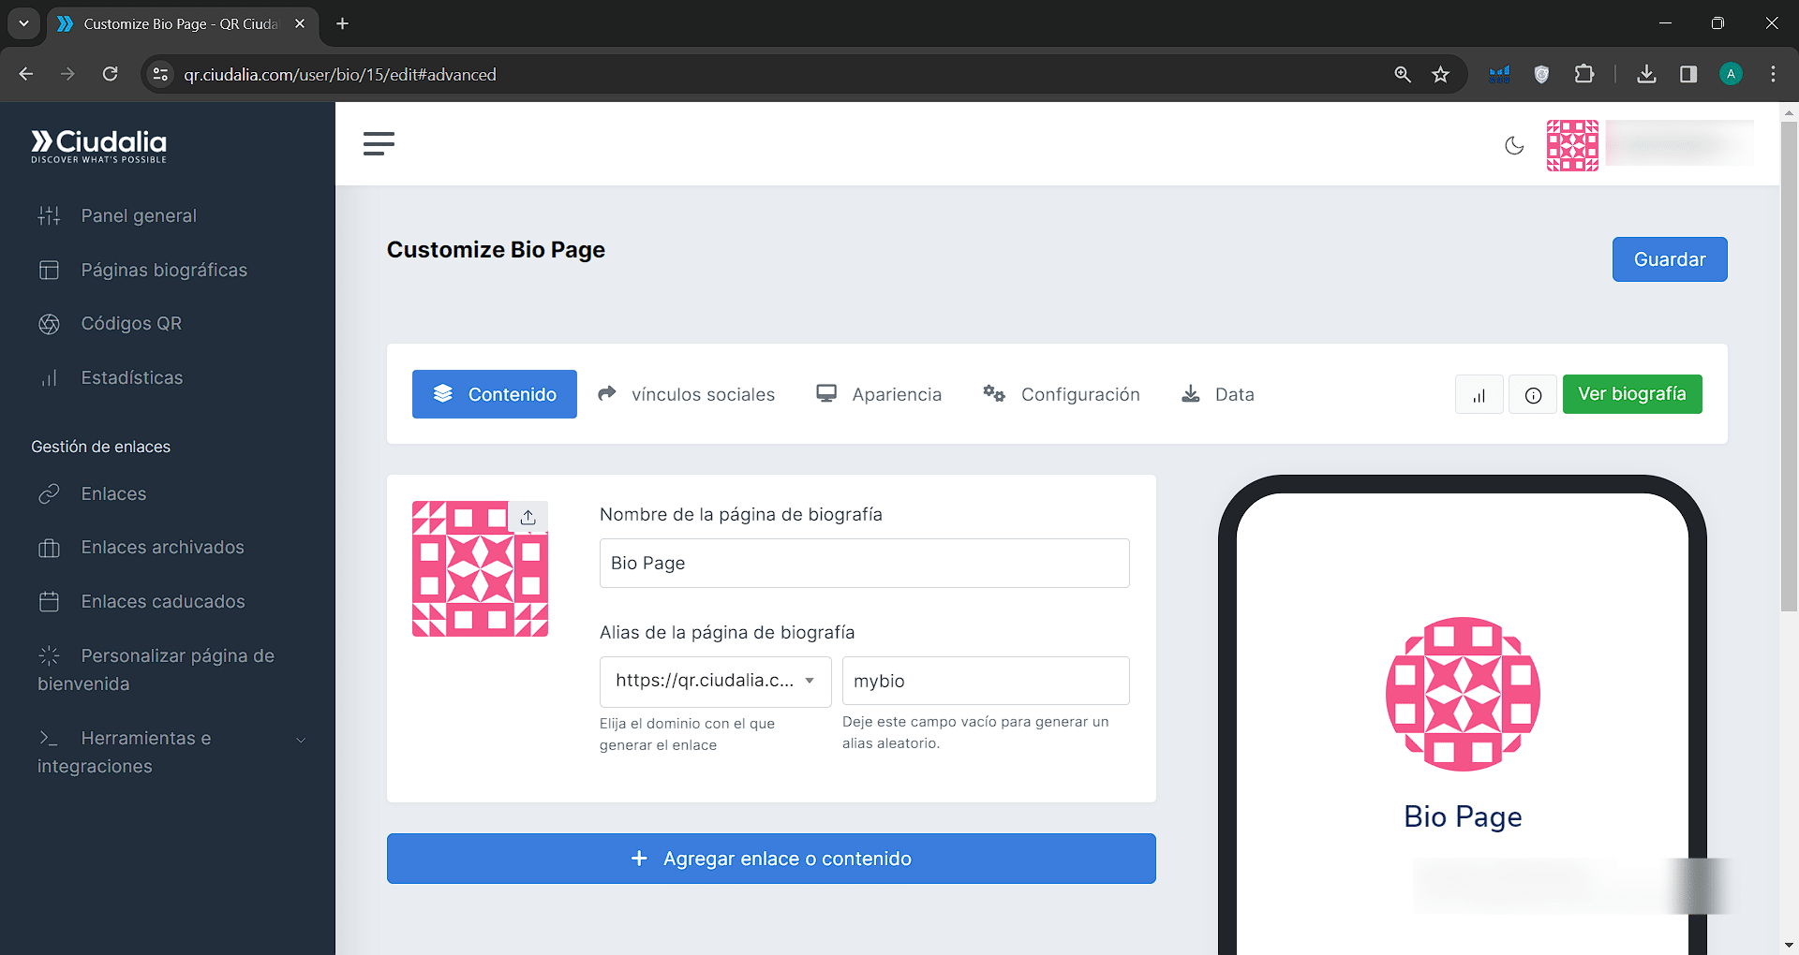Click the Guardar button
The image size is (1799, 955).
(1669, 259)
